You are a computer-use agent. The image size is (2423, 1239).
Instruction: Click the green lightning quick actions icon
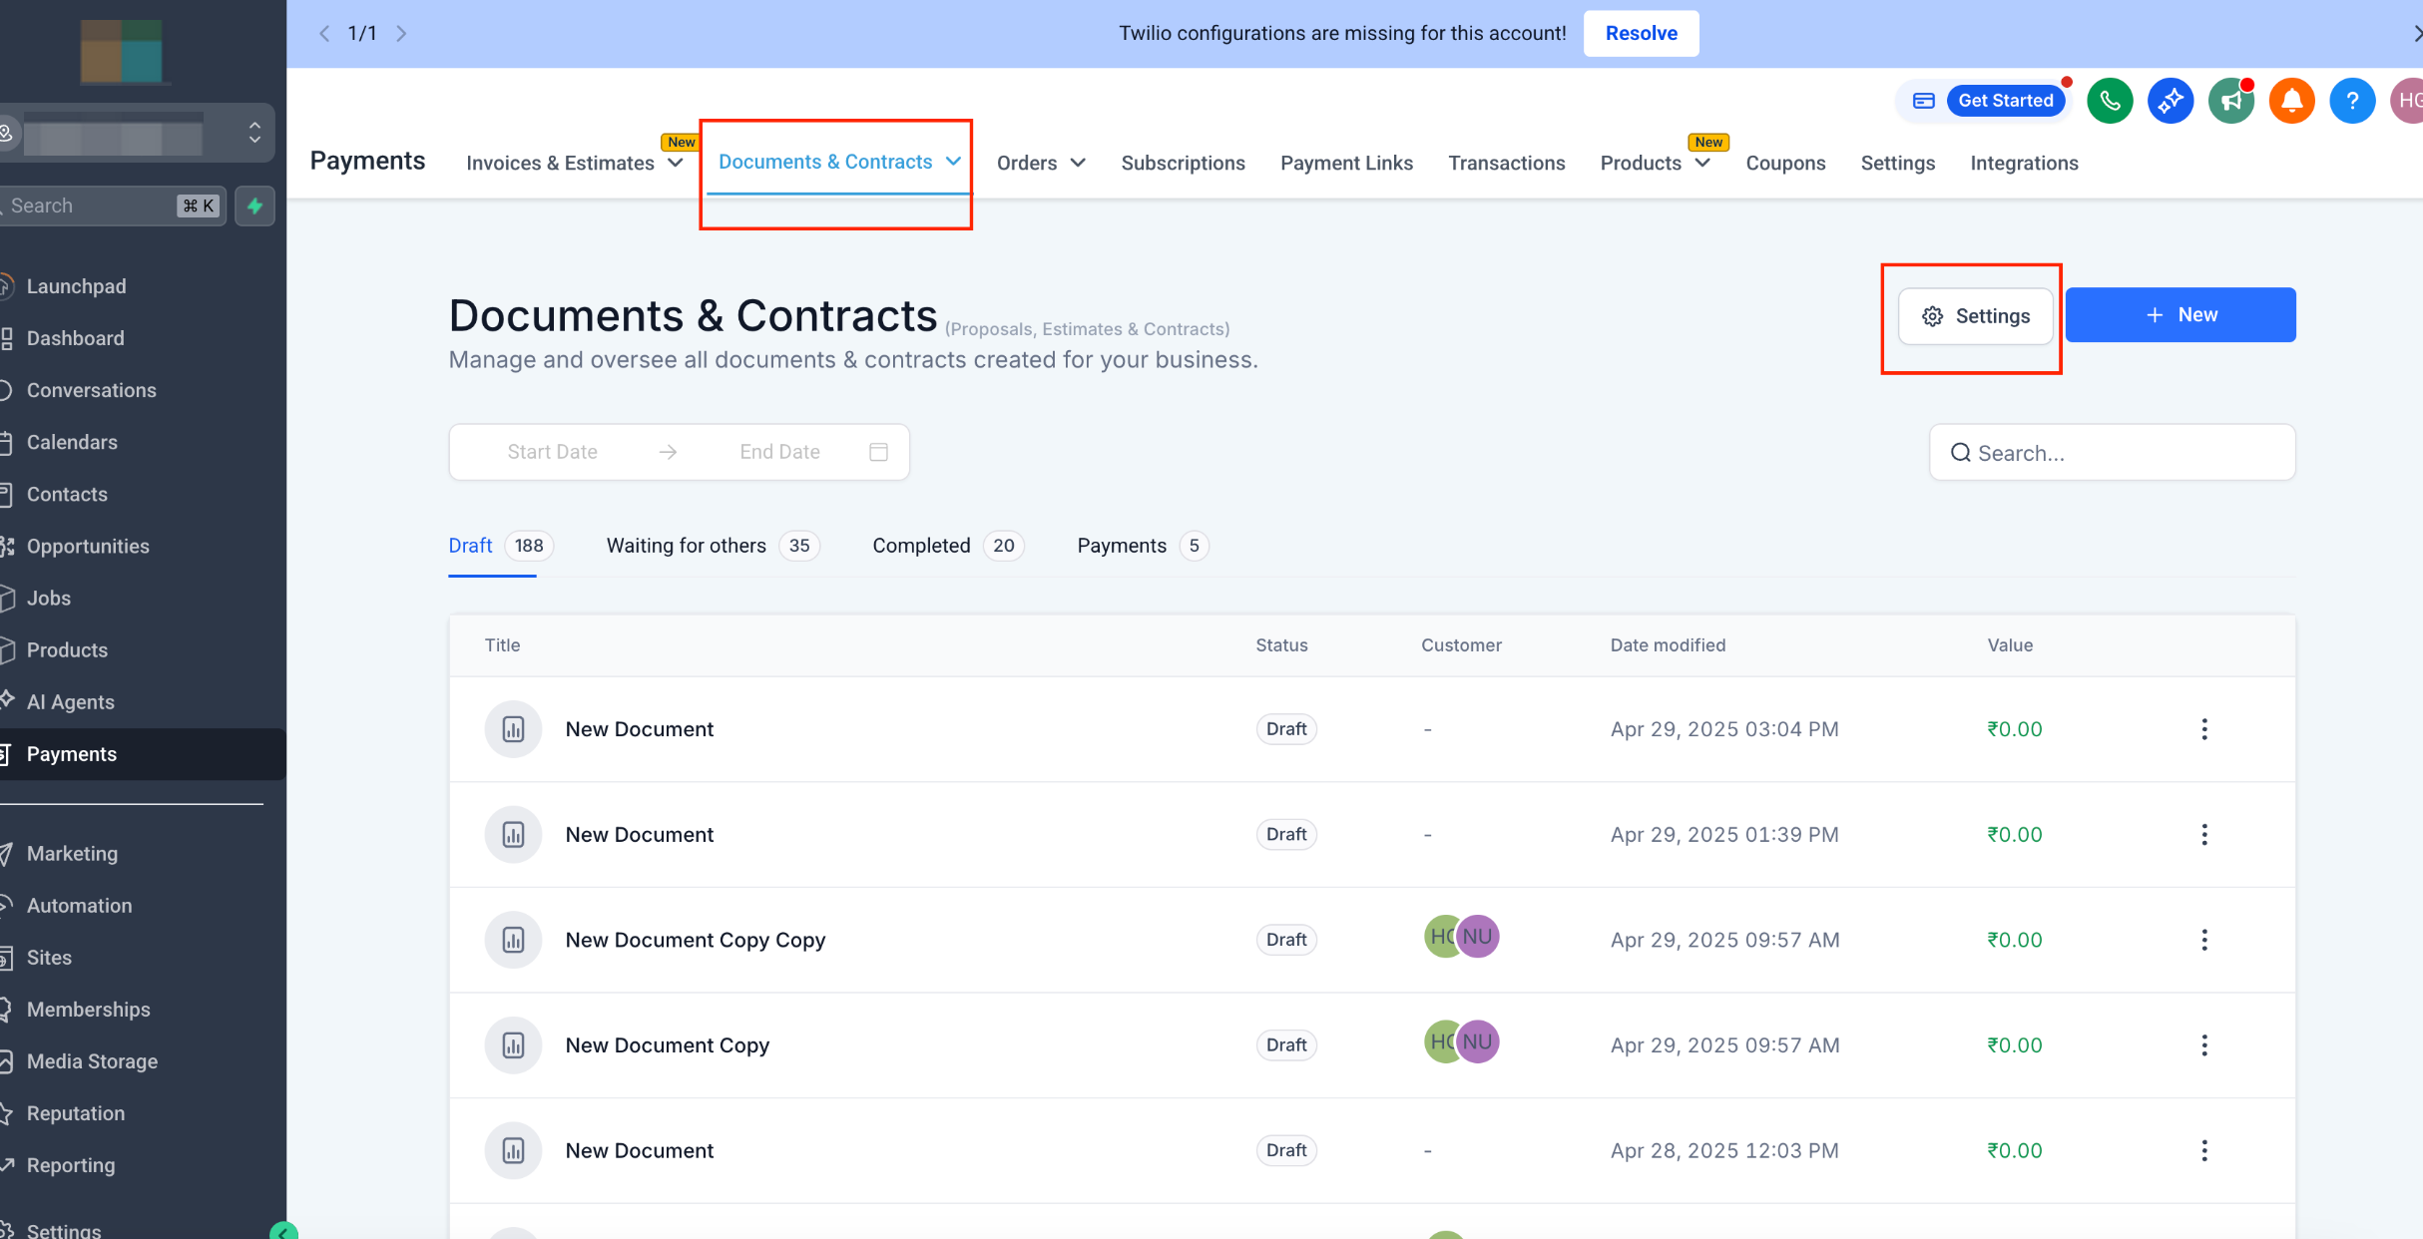255,206
